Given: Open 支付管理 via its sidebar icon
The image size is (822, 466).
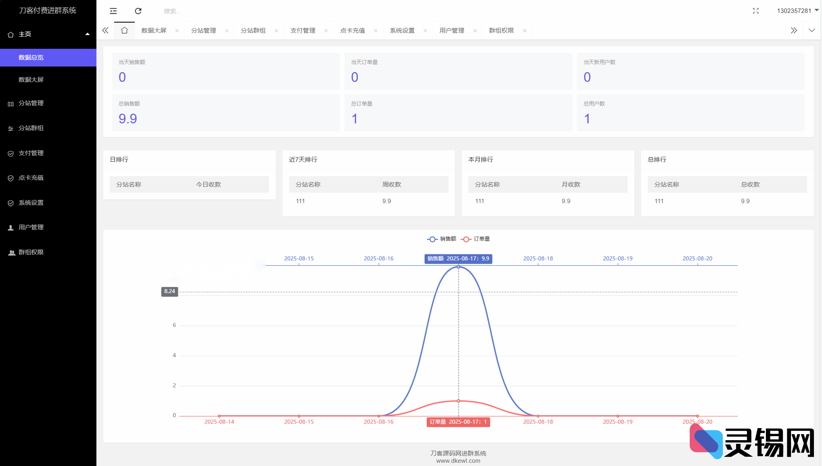Looking at the screenshot, I should [10, 153].
